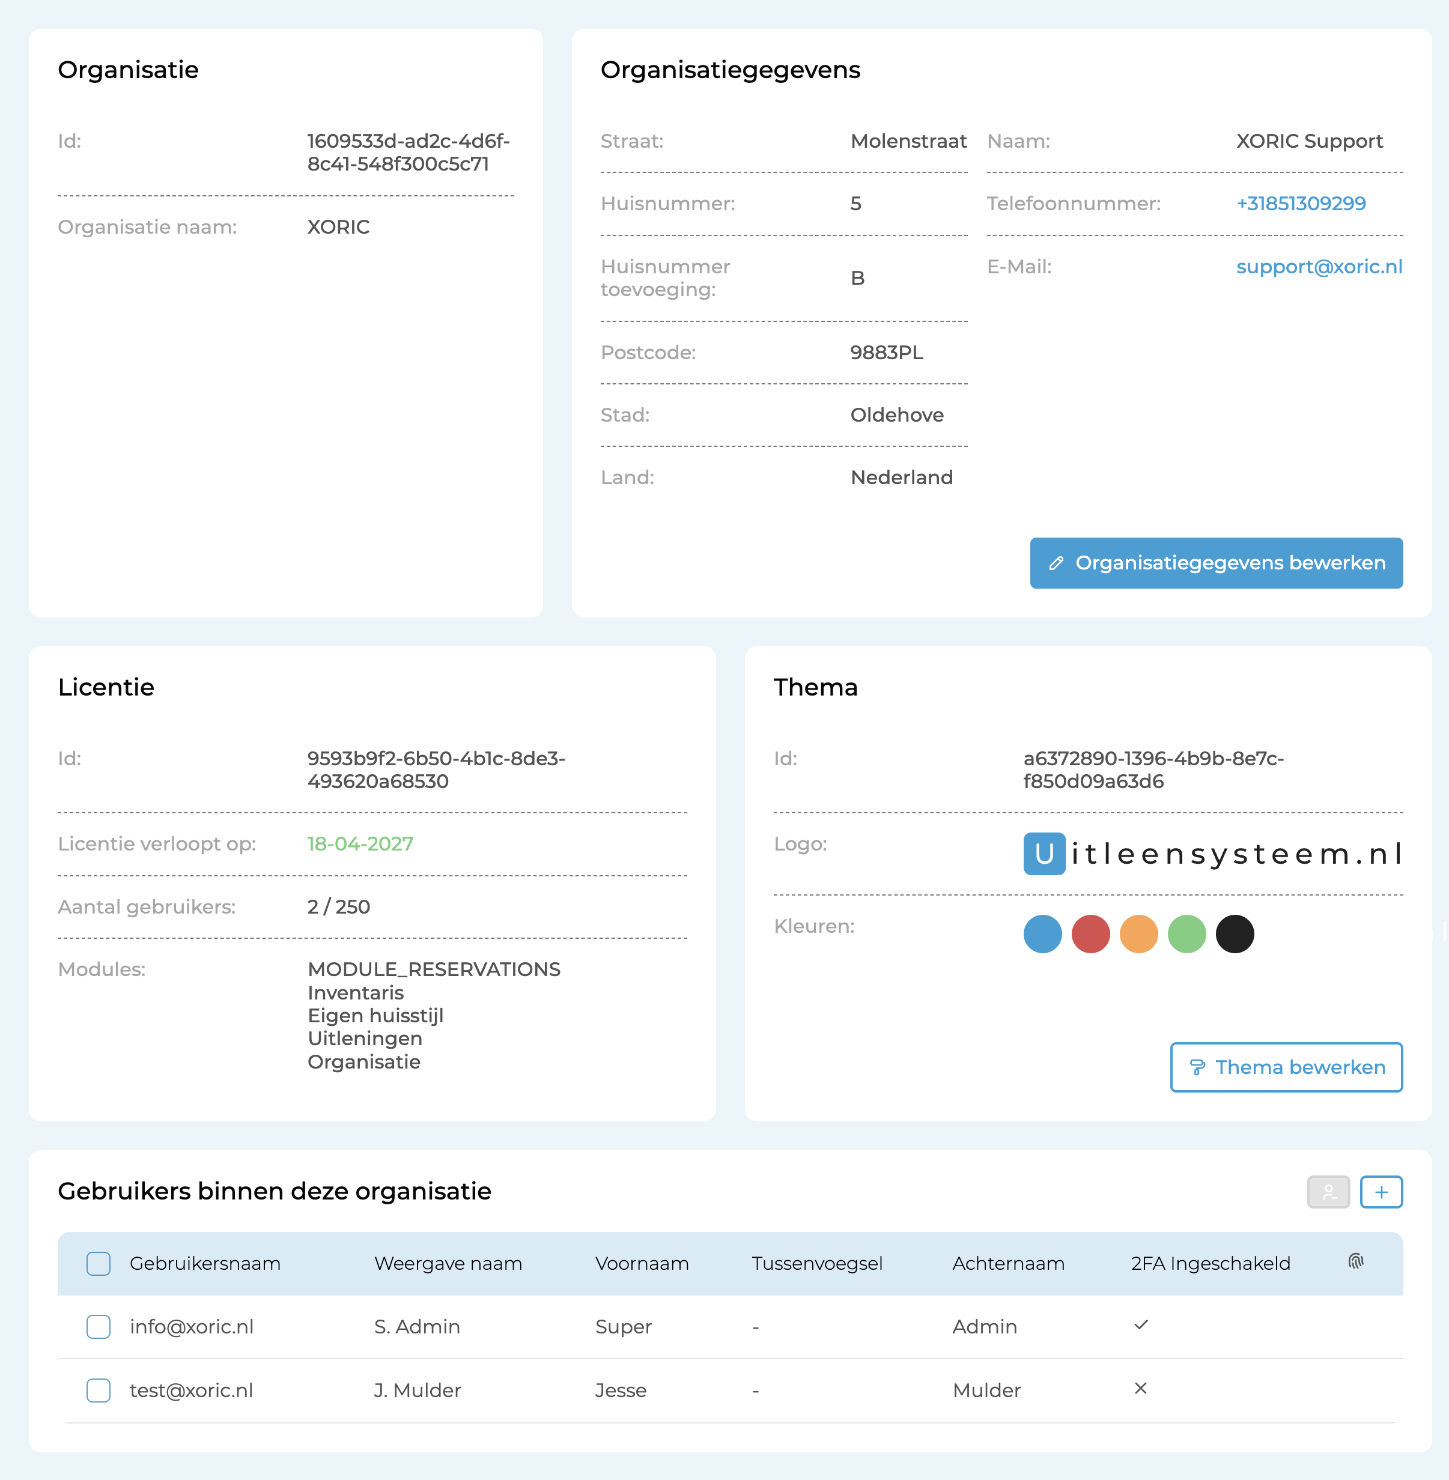Screen dimensions: 1449x1480
Task: Click the info@xoric.nl username cell
Action: click(x=191, y=1326)
